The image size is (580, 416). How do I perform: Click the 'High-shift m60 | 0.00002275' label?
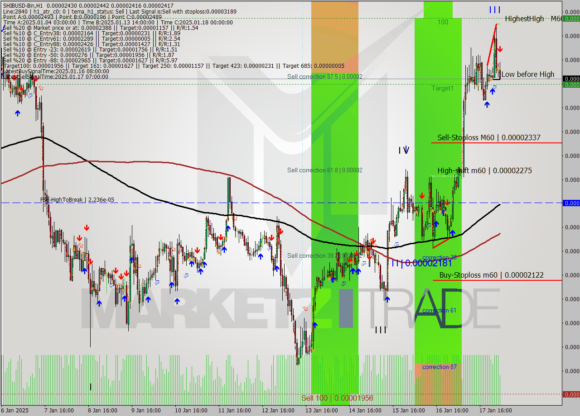[x=485, y=170]
